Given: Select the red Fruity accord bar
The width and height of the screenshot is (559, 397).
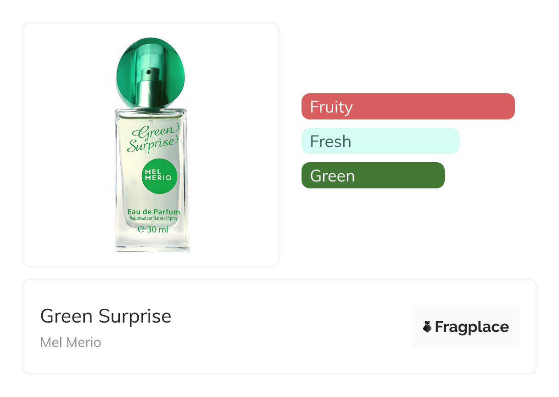Looking at the screenshot, I should point(408,107).
